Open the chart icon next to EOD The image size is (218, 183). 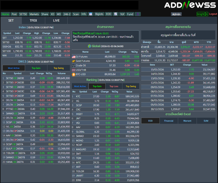116,14
